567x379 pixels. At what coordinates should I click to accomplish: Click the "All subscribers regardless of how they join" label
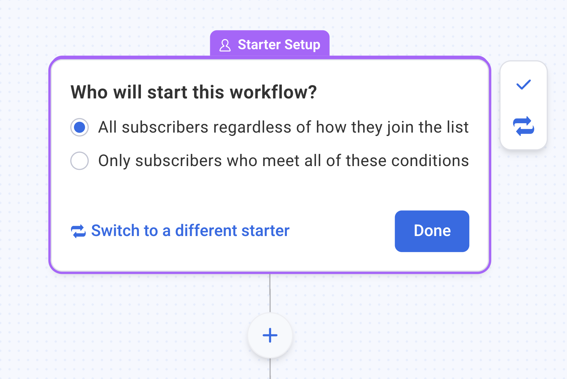[x=283, y=127]
